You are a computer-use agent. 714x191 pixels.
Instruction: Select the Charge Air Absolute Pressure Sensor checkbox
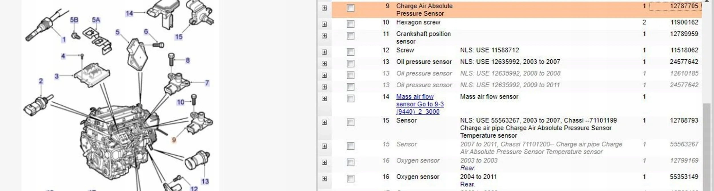(350, 8)
